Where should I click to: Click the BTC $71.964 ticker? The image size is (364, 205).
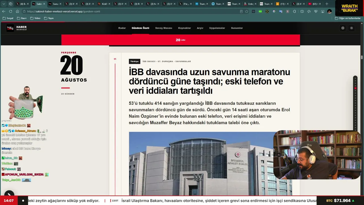tap(340, 200)
